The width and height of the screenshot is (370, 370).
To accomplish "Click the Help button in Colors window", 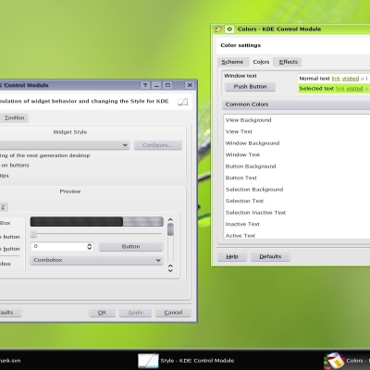I will 232,256.
